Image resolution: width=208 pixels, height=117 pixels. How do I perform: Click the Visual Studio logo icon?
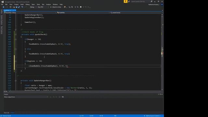pos(2,2)
